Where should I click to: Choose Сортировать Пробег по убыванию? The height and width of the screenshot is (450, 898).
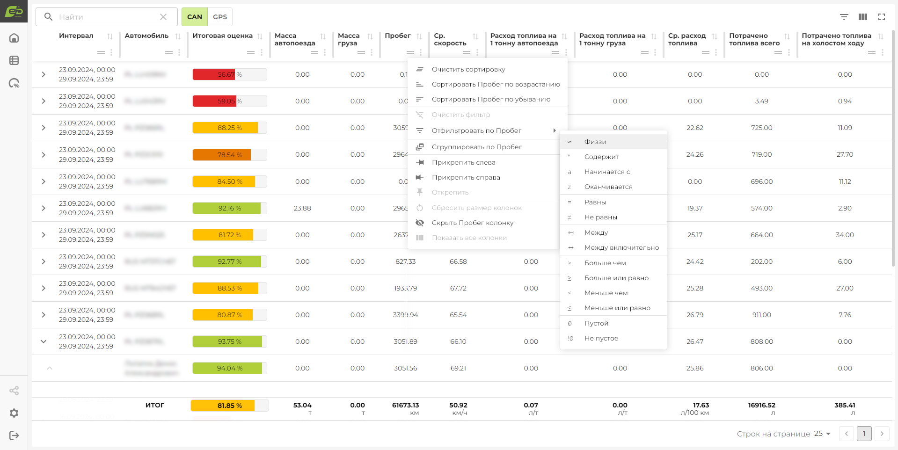point(488,99)
